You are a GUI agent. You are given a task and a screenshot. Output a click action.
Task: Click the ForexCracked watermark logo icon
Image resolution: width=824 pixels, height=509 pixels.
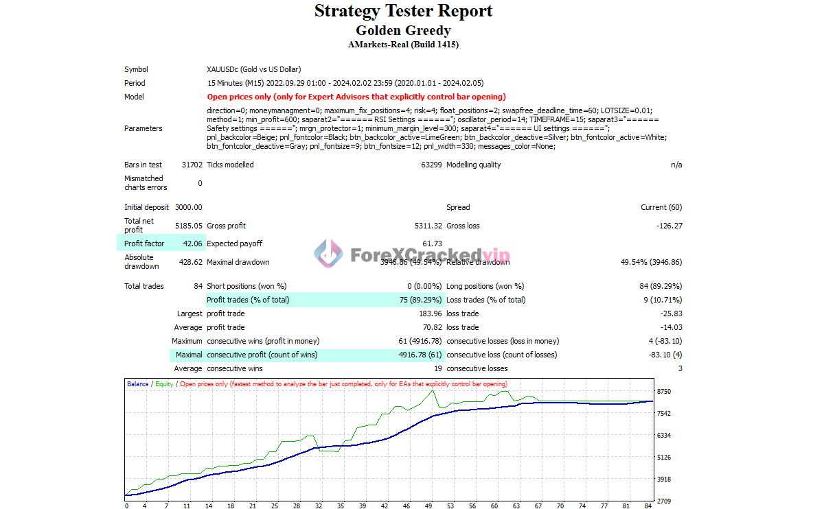[328, 254]
